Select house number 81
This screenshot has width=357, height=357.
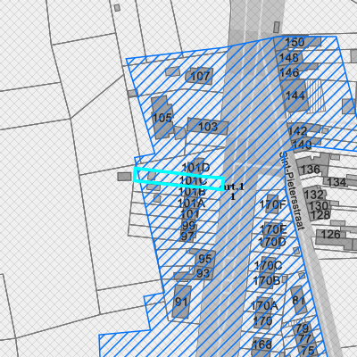pyautogui.click(x=298, y=300)
